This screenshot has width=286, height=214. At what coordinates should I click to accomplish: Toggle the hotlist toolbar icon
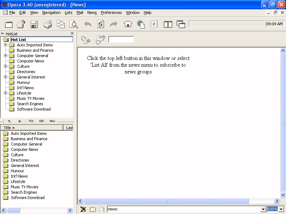(154, 24)
